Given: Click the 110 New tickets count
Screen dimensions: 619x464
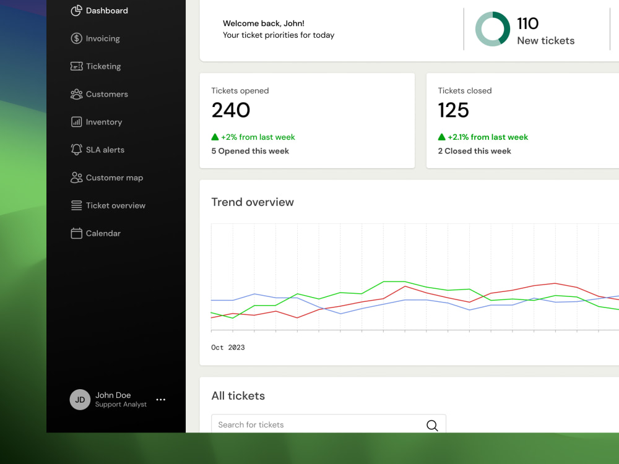Looking at the screenshot, I should click(528, 24).
